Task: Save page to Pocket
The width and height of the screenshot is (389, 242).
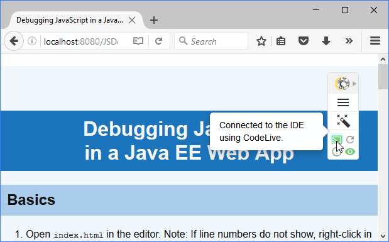Action: tap(304, 41)
